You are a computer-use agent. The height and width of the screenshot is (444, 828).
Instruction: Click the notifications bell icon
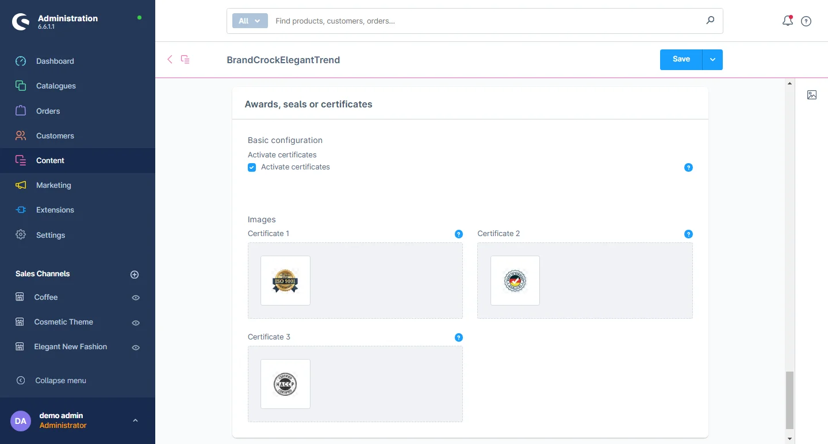[787, 21]
